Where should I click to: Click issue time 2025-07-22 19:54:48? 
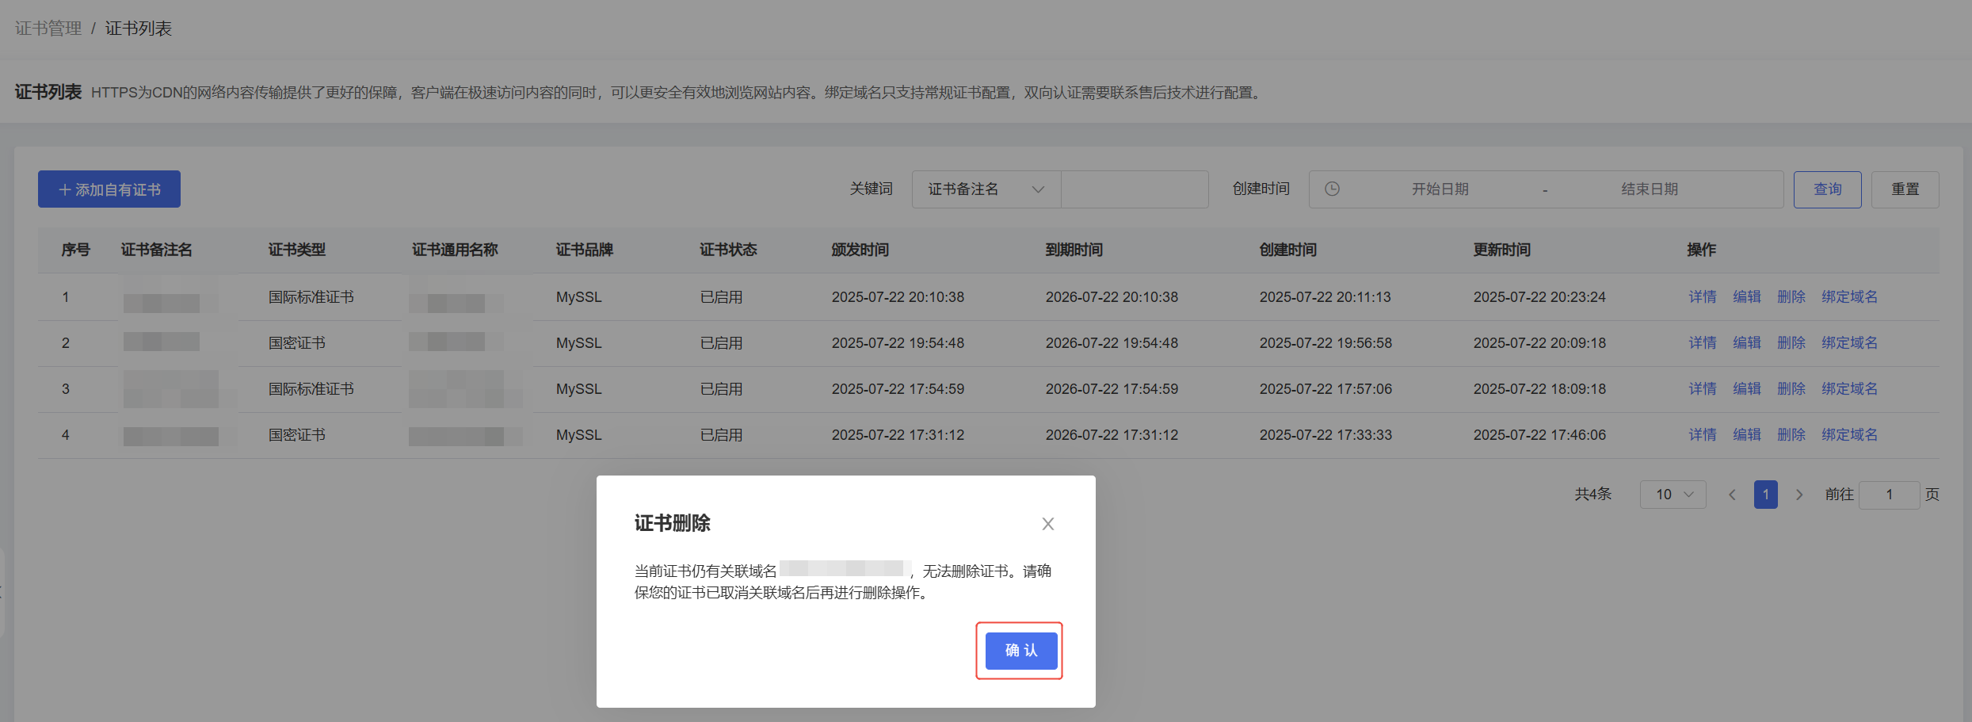(x=898, y=343)
